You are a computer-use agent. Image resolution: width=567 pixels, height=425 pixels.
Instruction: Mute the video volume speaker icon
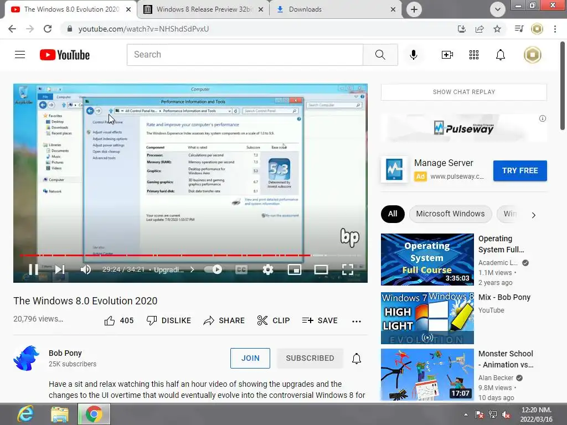pos(86,269)
